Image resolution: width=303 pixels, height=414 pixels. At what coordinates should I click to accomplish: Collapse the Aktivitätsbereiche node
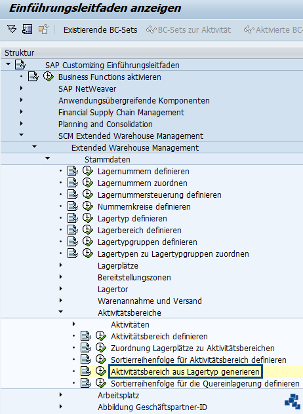tap(61, 312)
